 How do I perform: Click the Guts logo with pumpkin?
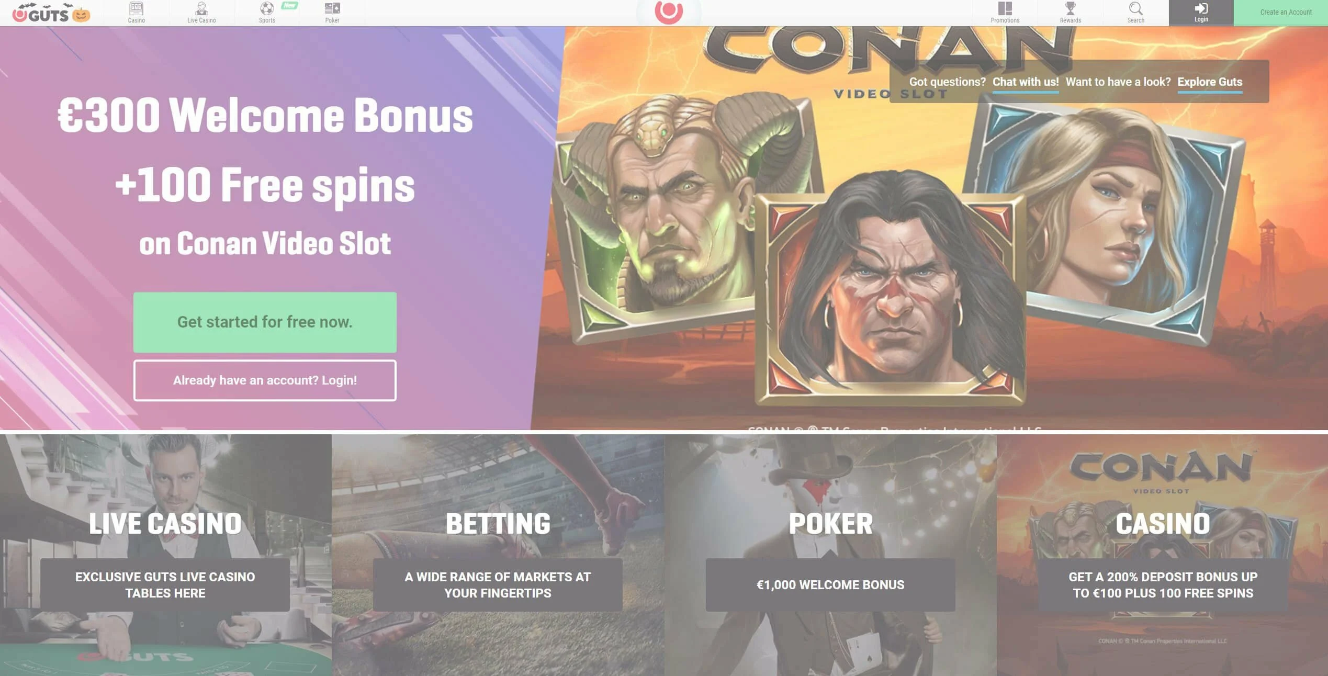(51, 13)
